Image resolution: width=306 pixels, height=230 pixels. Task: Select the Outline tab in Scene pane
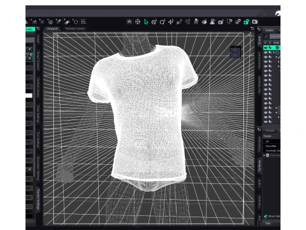269,31
